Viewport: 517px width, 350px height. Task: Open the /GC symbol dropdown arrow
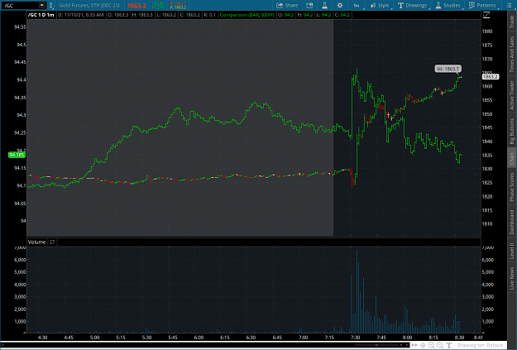[42, 5]
